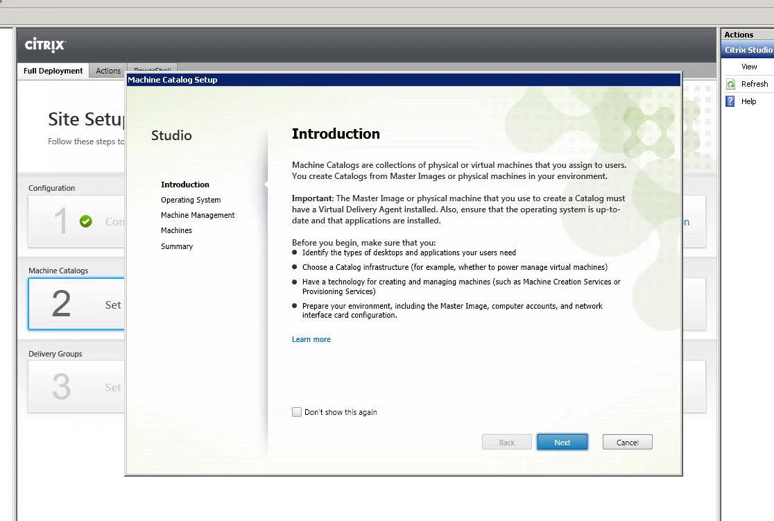Click the Introduction page heading
Viewport: 774px width, 521px height.
[336, 134]
